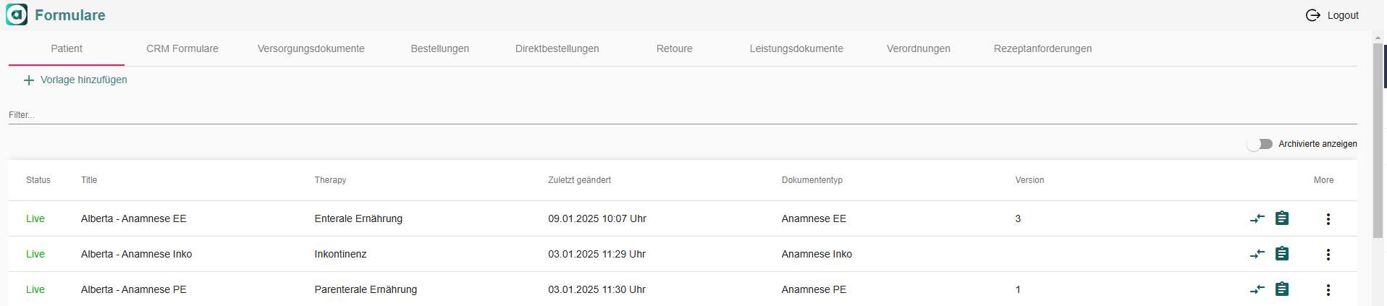The image size is (1387, 306).
Task: Click the Vorlage hinzufügen link
Action: coord(83,80)
